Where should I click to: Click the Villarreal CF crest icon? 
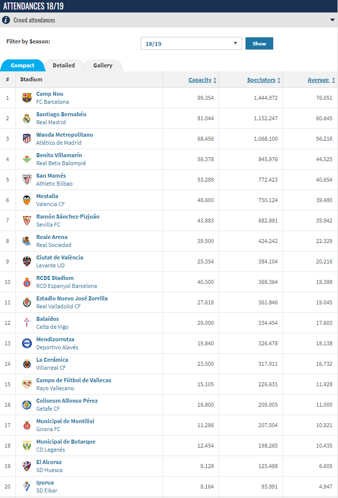(x=27, y=364)
